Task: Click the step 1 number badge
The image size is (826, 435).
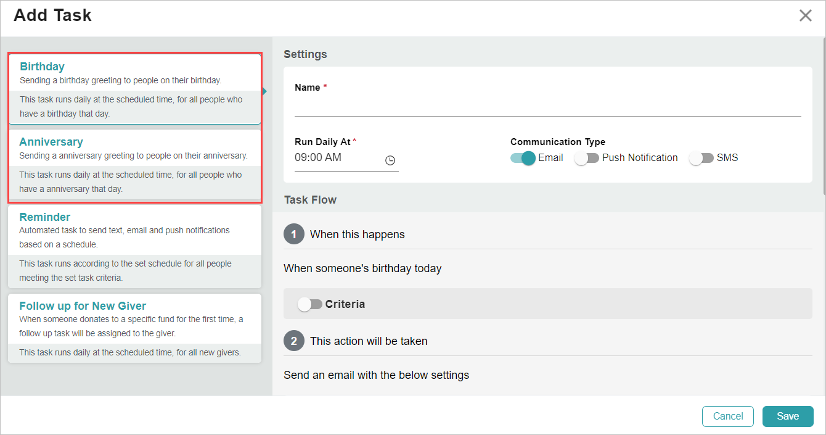Action: [x=294, y=234]
